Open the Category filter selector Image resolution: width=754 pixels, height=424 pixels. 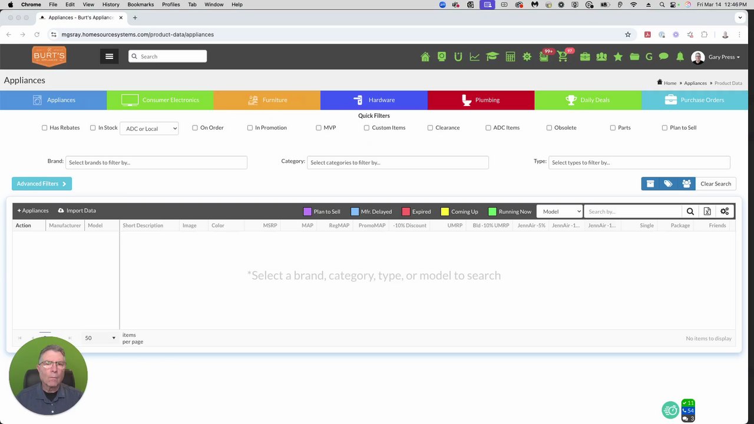pyautogui.click(x=398, y=163)
